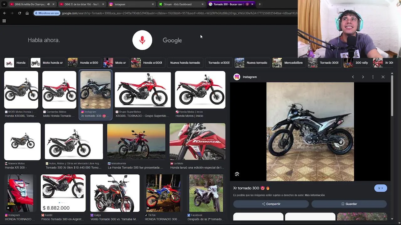Close the image preview panel
Screen dimensions: 401x225
[x=383, y=77]
